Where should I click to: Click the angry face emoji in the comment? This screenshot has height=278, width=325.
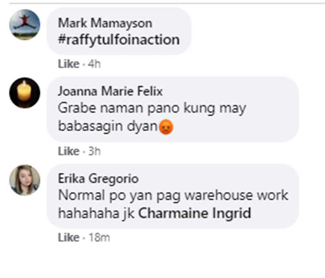(166, 127)
